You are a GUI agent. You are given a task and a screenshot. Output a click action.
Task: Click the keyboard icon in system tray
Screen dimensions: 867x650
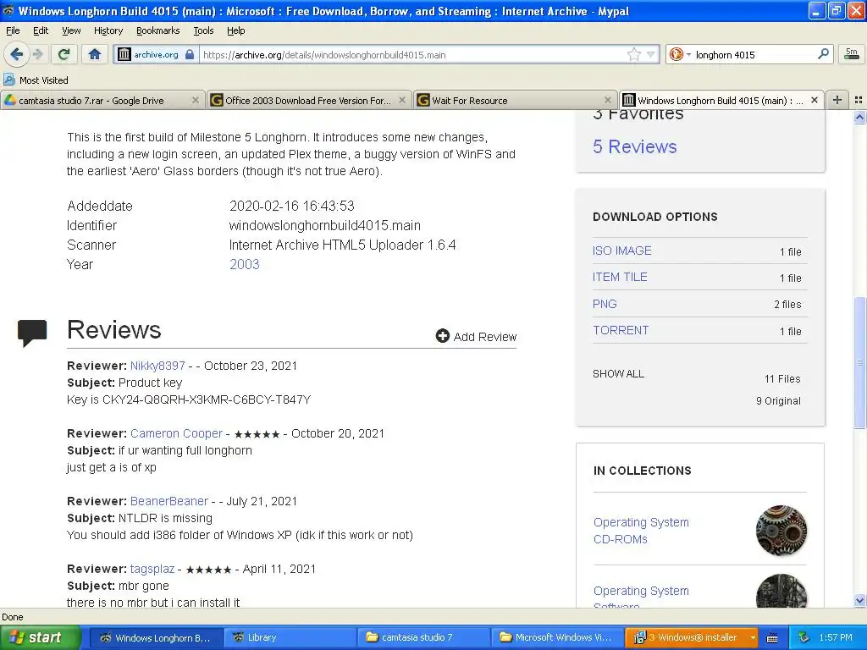(x=772, y=638)
